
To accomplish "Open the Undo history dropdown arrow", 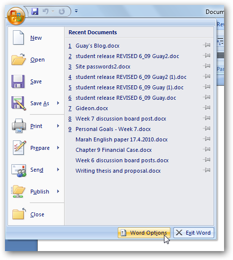I will [53, 11].
